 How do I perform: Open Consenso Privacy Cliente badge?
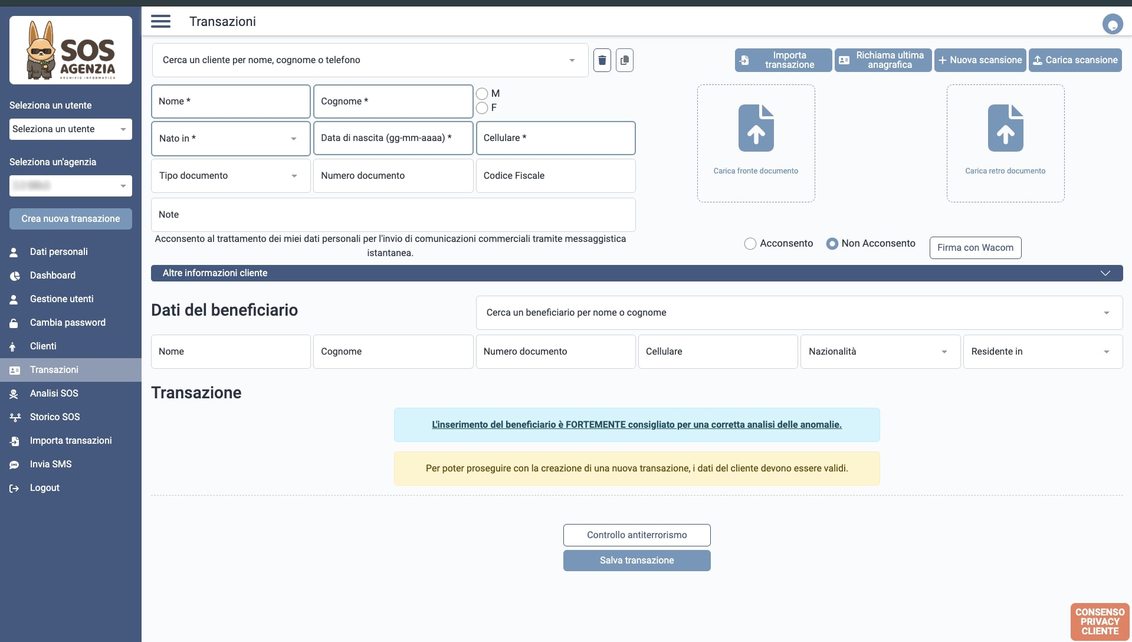point(1100,621)
